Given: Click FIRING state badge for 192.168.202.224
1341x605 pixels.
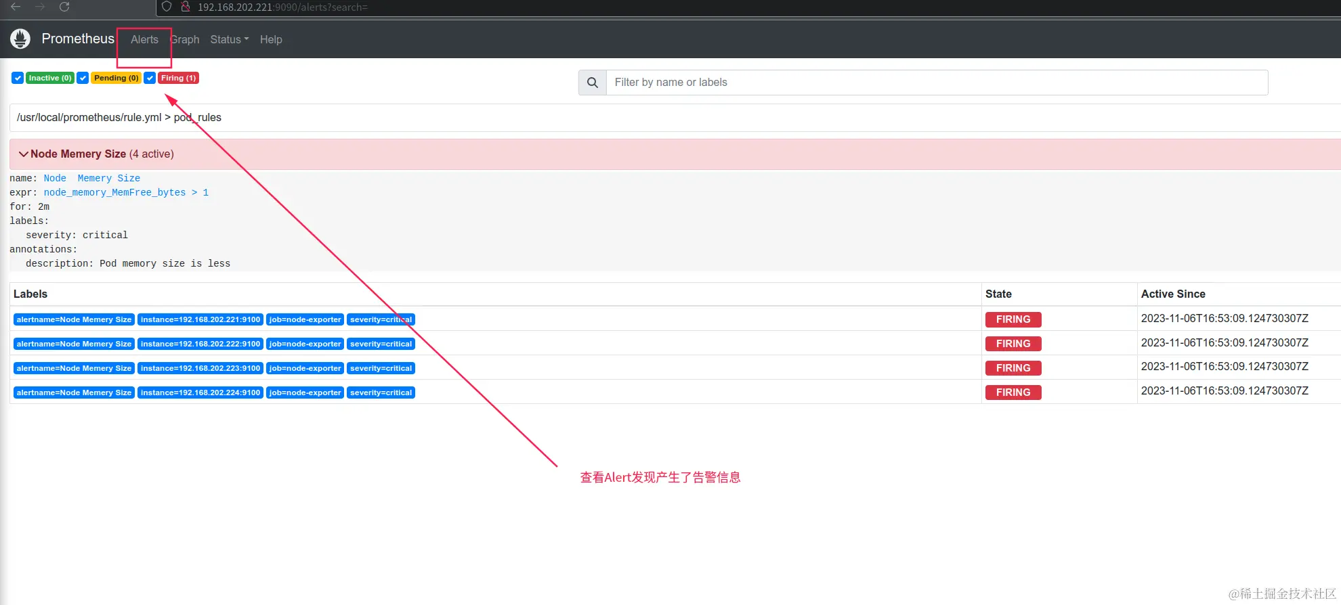Looking at the screenshot, I should point(1013,393).
